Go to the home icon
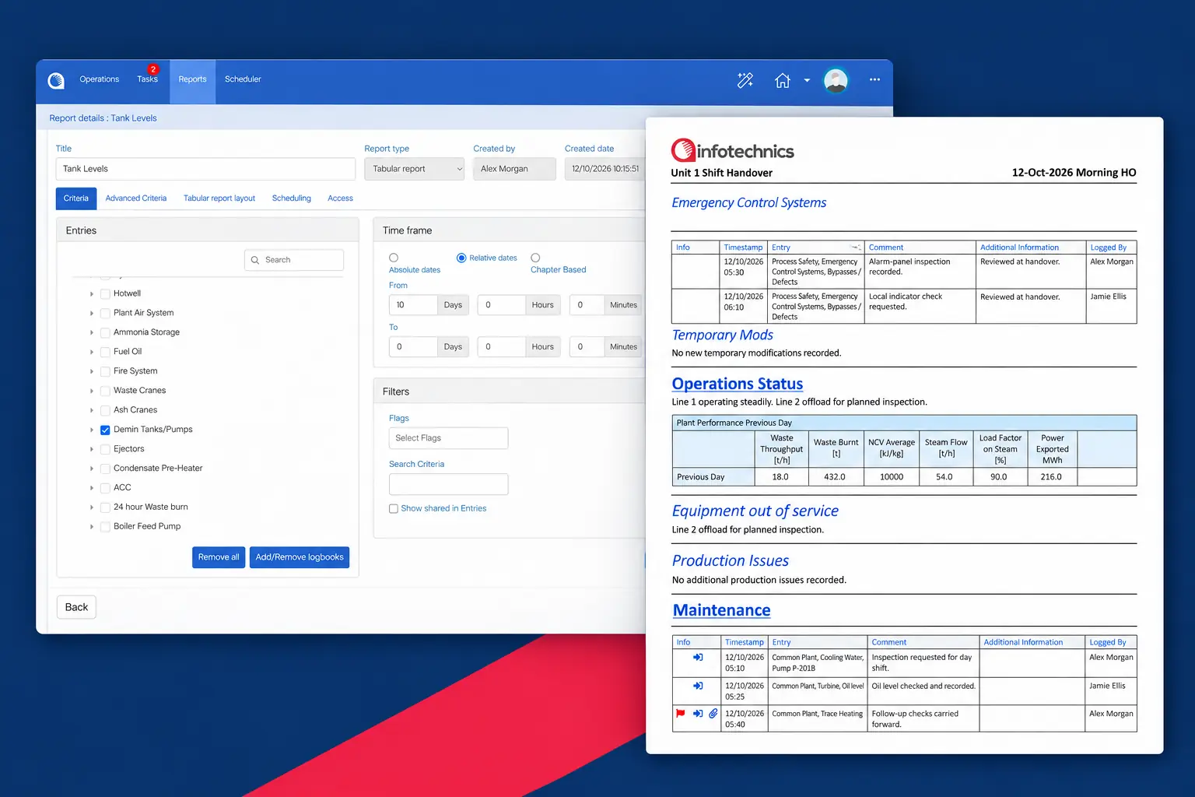 click(x=783, y=80)
